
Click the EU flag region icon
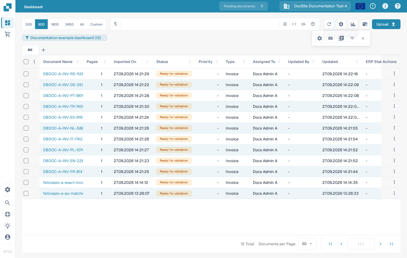tap(360, 6)
